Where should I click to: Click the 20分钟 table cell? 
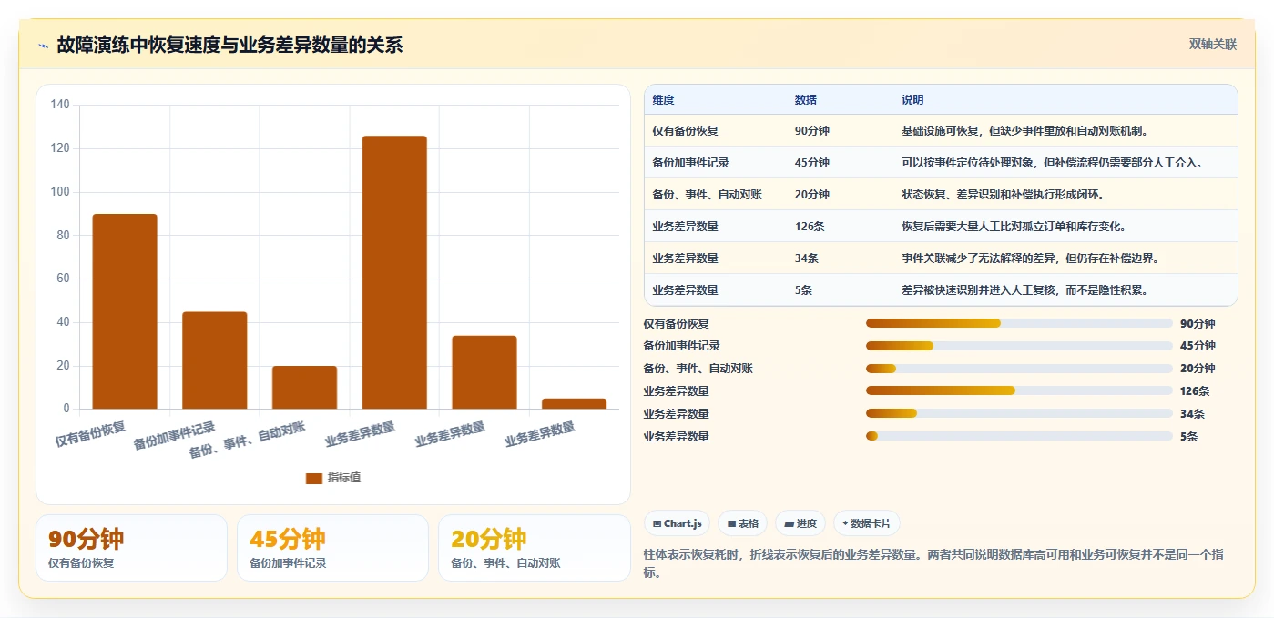(812, 195)
